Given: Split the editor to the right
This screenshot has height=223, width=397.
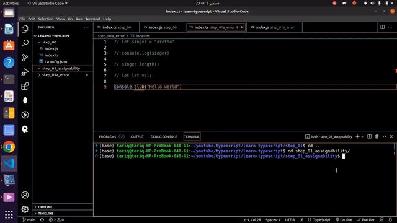Looking at the screenshot, I should click(382, 27).
